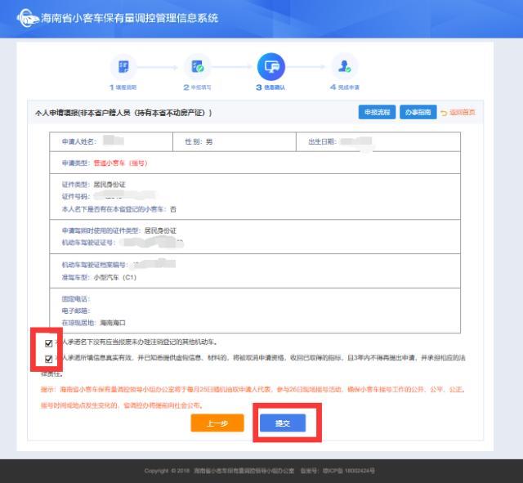Click the site title 海南省小客车保有量调控管理信息系统
The image size is (523, 483).
(x=129, y=18)
